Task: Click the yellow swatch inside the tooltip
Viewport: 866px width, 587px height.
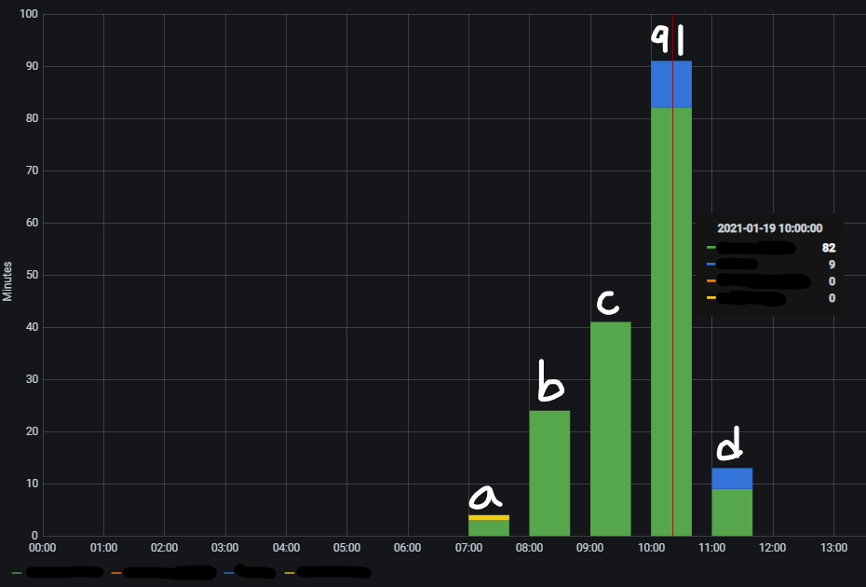Action: (x=710, y=297)
